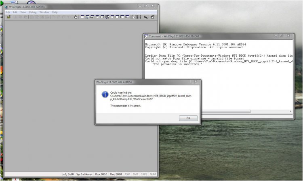Close the Command window

[288, 35]
